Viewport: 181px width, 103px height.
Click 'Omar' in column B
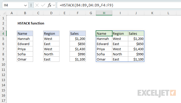pyautogui.click(x=25, y=59)
